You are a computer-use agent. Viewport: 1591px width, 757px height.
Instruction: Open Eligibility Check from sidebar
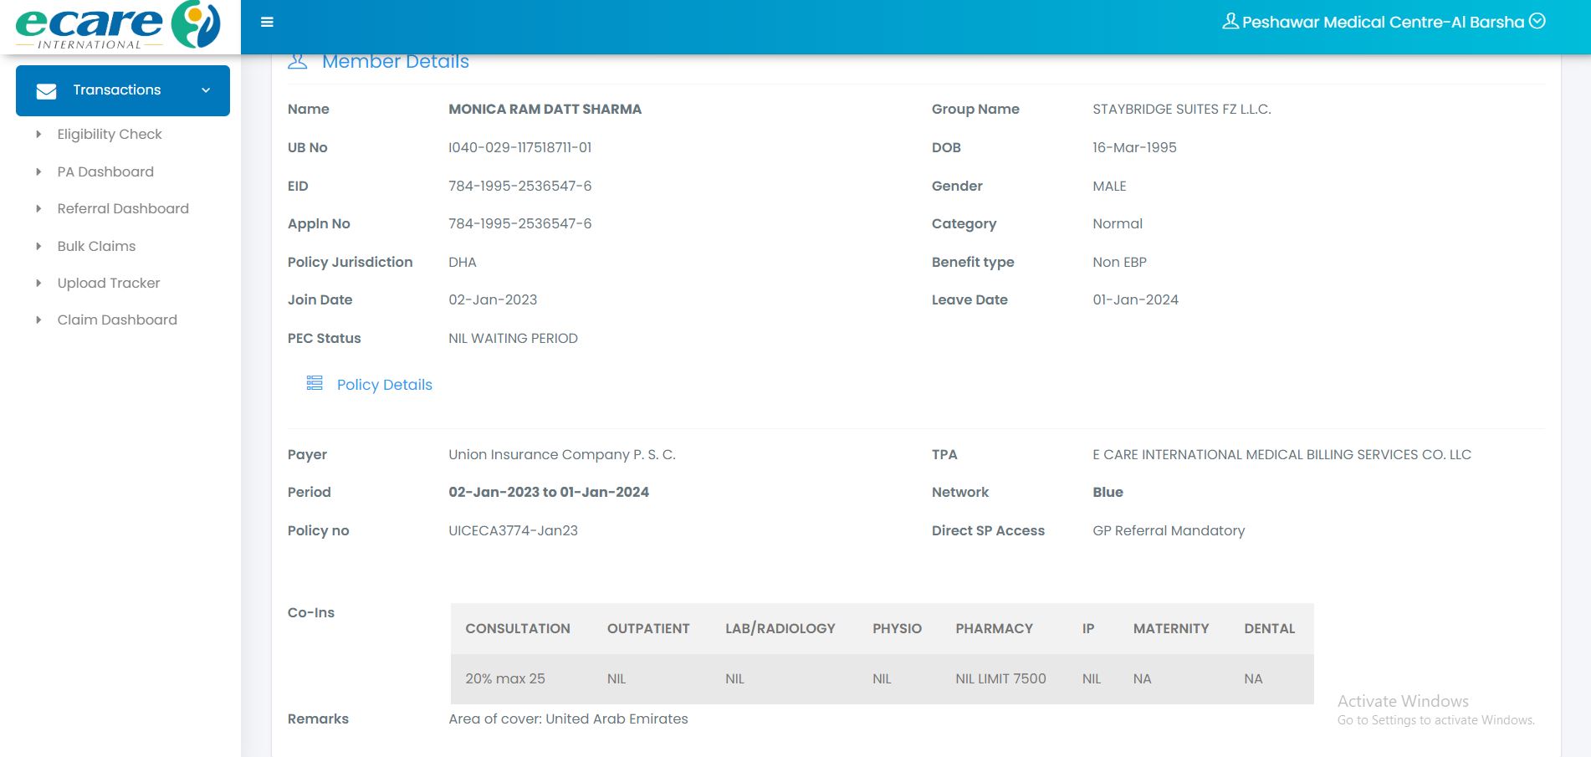(110, 135)
